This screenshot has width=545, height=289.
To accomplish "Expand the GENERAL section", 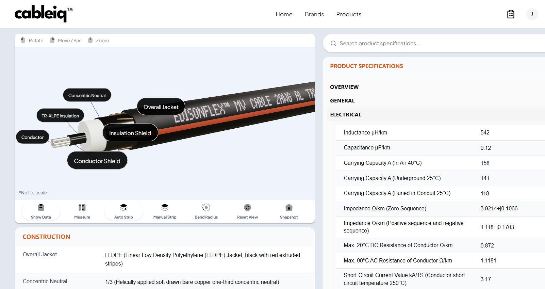I will [x=342, y=100].
